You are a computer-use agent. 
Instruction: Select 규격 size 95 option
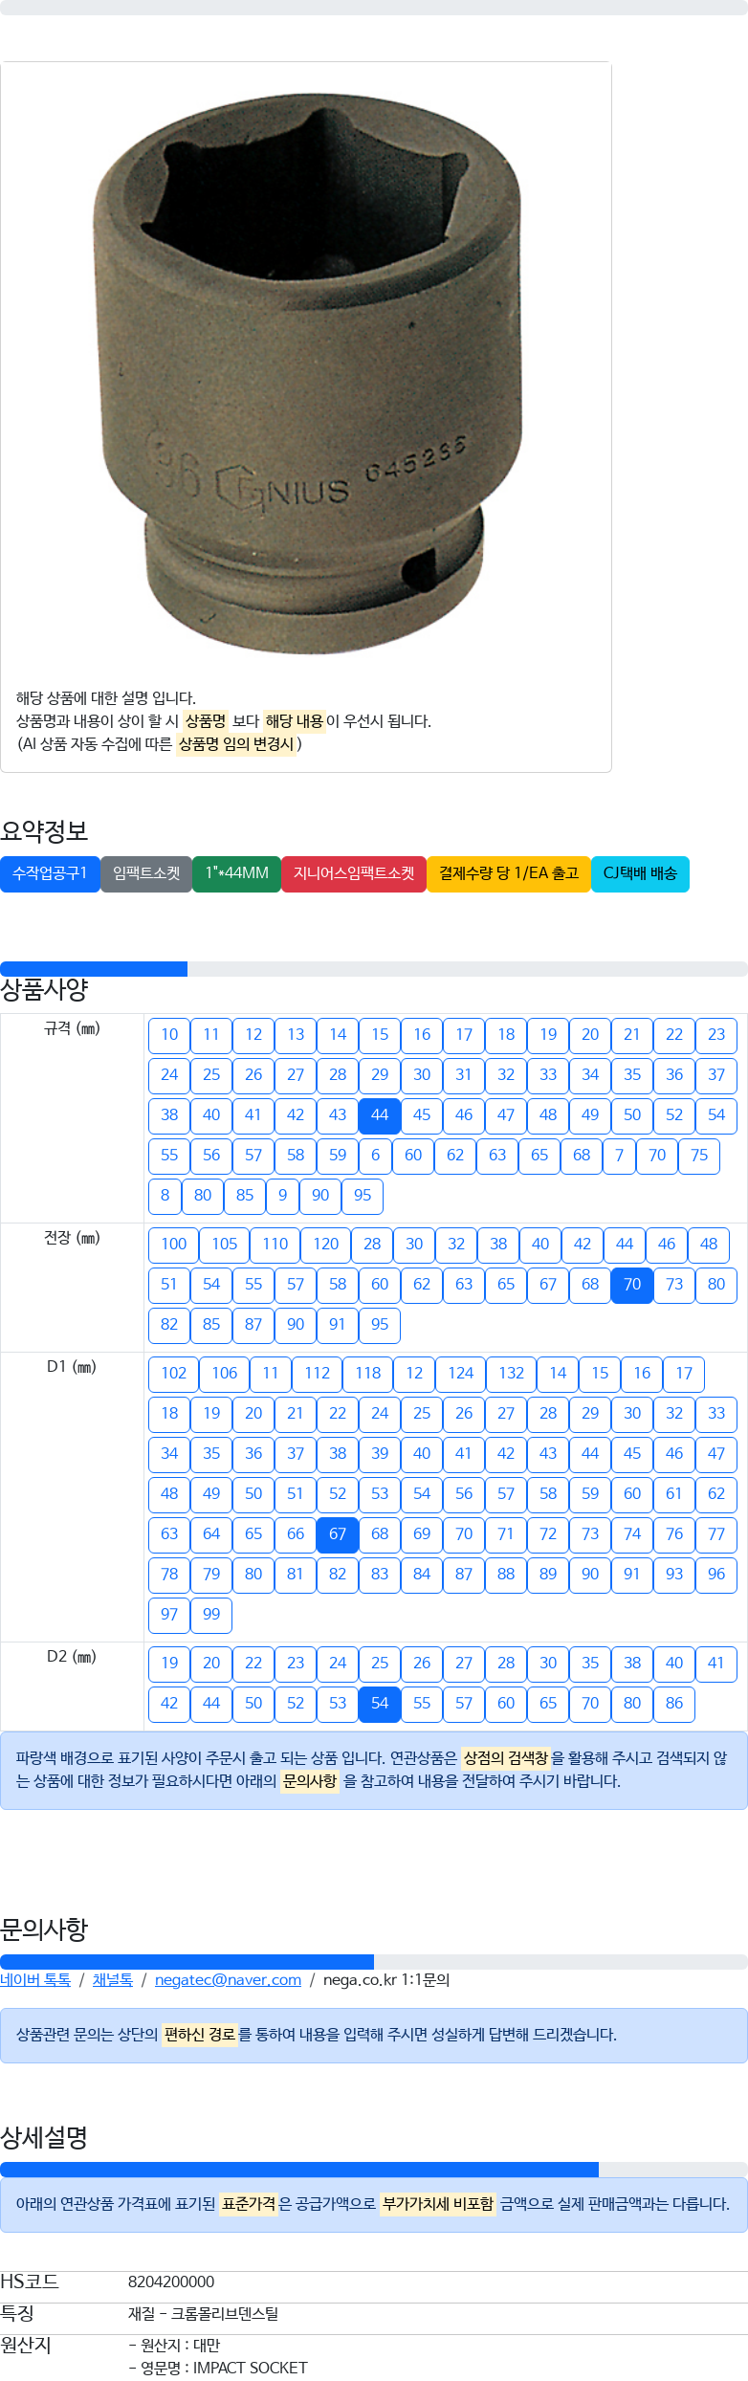[x=363, y=1196]
